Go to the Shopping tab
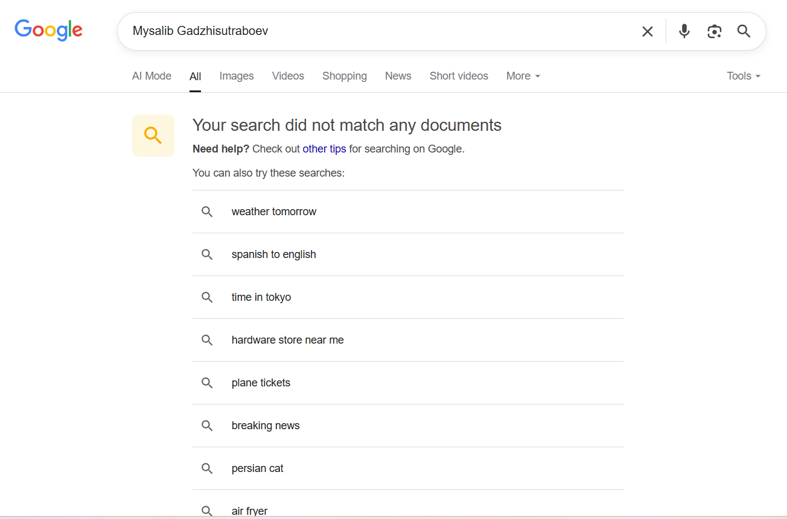Image resolution: width=787 pixels, height=519 pixels. pyautogui.click(x=345, y=76)
